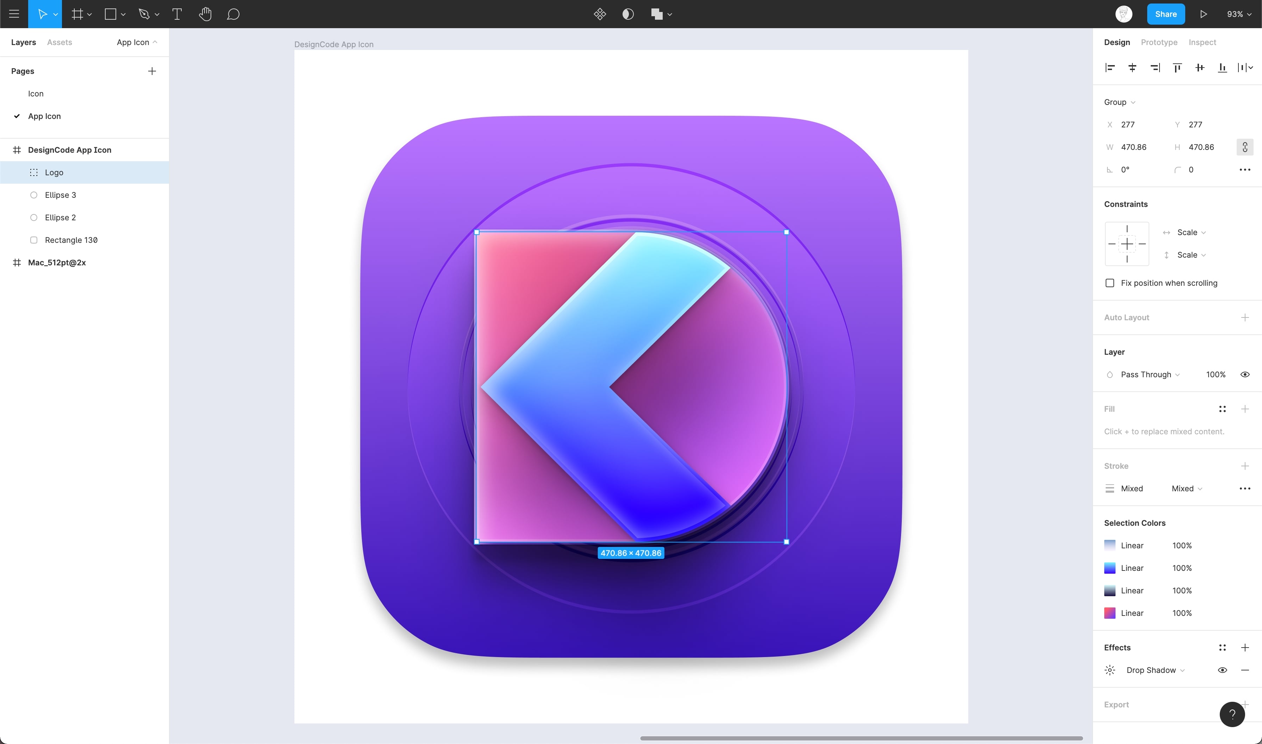1262x744 pixels.
Task: Open the 93% zoom dropdown
Action: (1239, 14)
